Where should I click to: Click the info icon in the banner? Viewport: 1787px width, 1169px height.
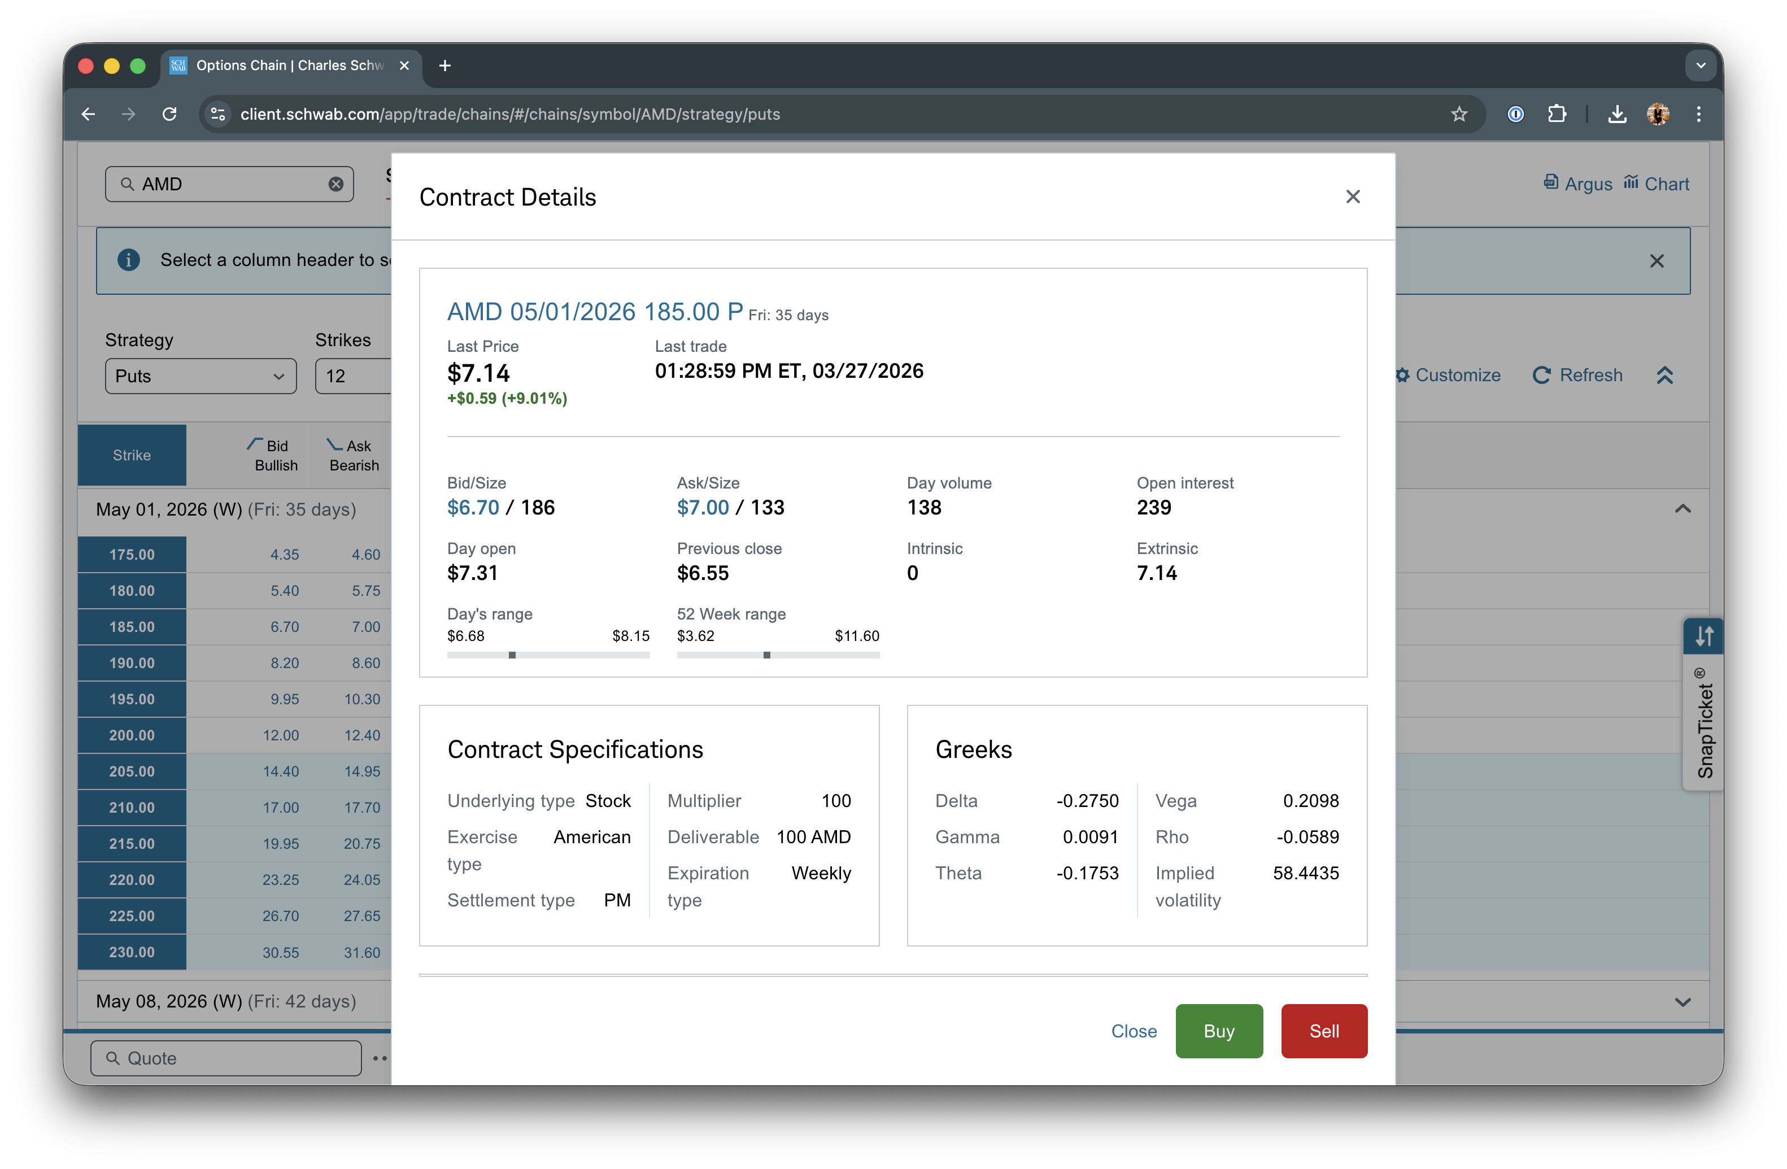click(128, 260)
